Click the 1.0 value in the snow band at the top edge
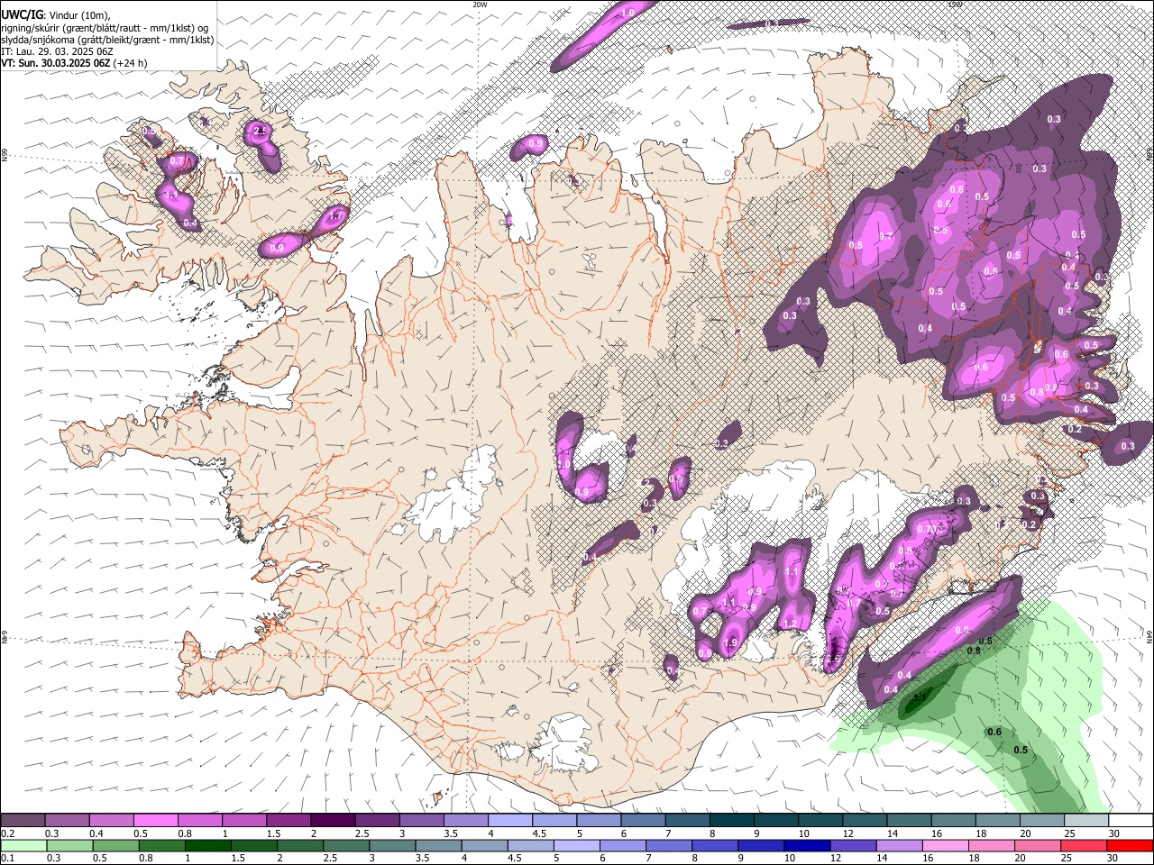 pyautogui.click(x=628, y=12)
